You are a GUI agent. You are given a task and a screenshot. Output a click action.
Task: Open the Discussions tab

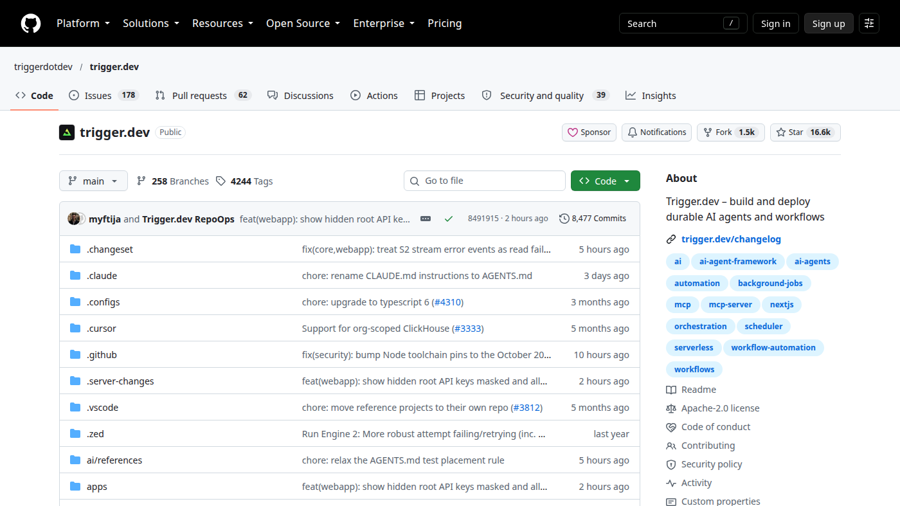pos(300,96)
